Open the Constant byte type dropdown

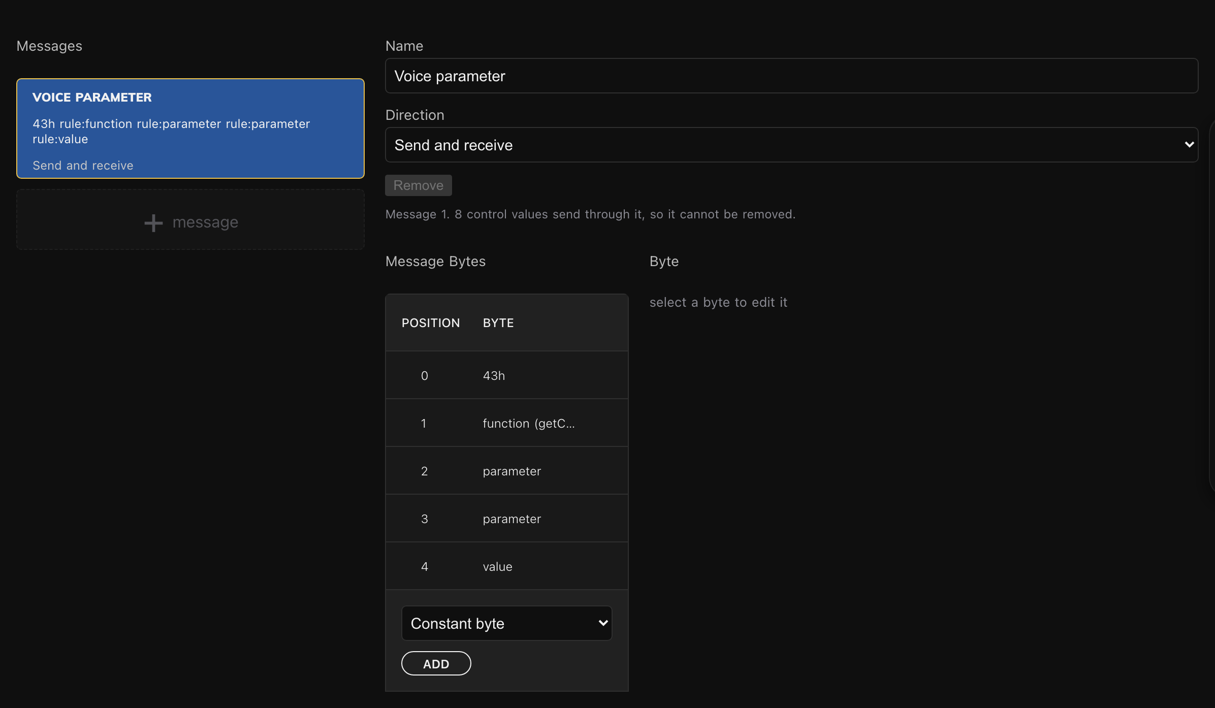point(507,623)
